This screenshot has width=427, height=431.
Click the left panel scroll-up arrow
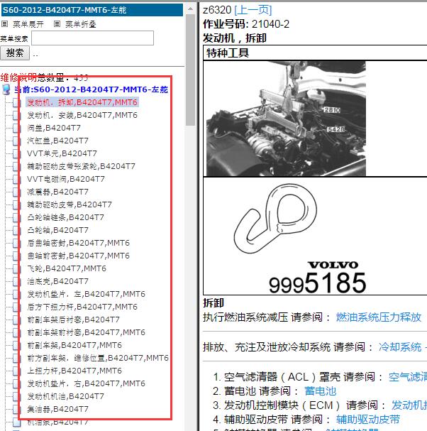190,9
